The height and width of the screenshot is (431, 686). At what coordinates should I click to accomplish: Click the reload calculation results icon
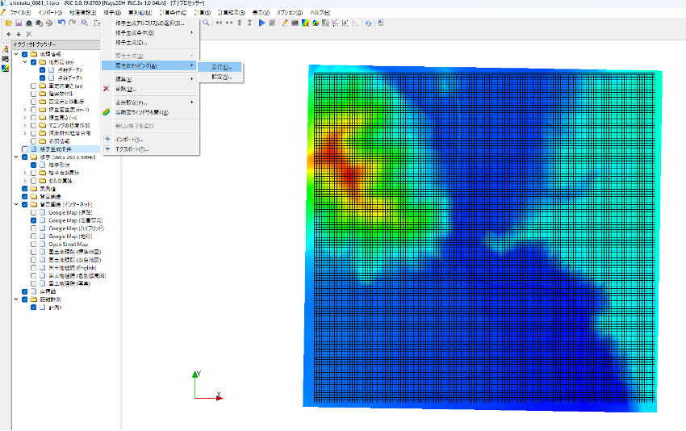tap(368, 23)
